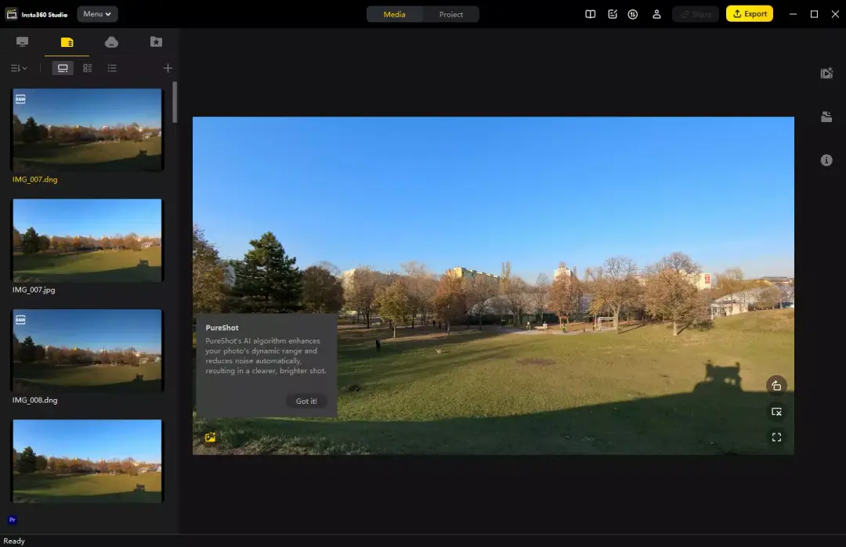Enter fullscreen preview mode

776,437
